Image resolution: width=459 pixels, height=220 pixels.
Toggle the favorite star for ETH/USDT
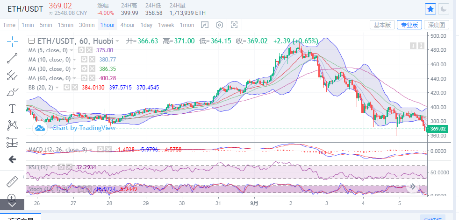(x=430, y=8)
